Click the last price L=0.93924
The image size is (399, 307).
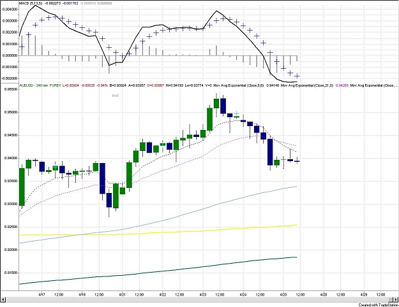click(x=70, y=85)
